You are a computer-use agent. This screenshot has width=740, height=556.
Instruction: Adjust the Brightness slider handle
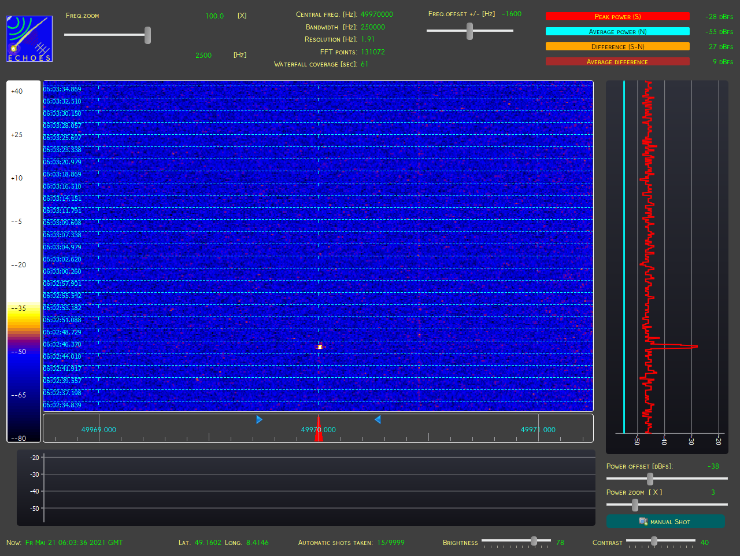coord(534,541)
